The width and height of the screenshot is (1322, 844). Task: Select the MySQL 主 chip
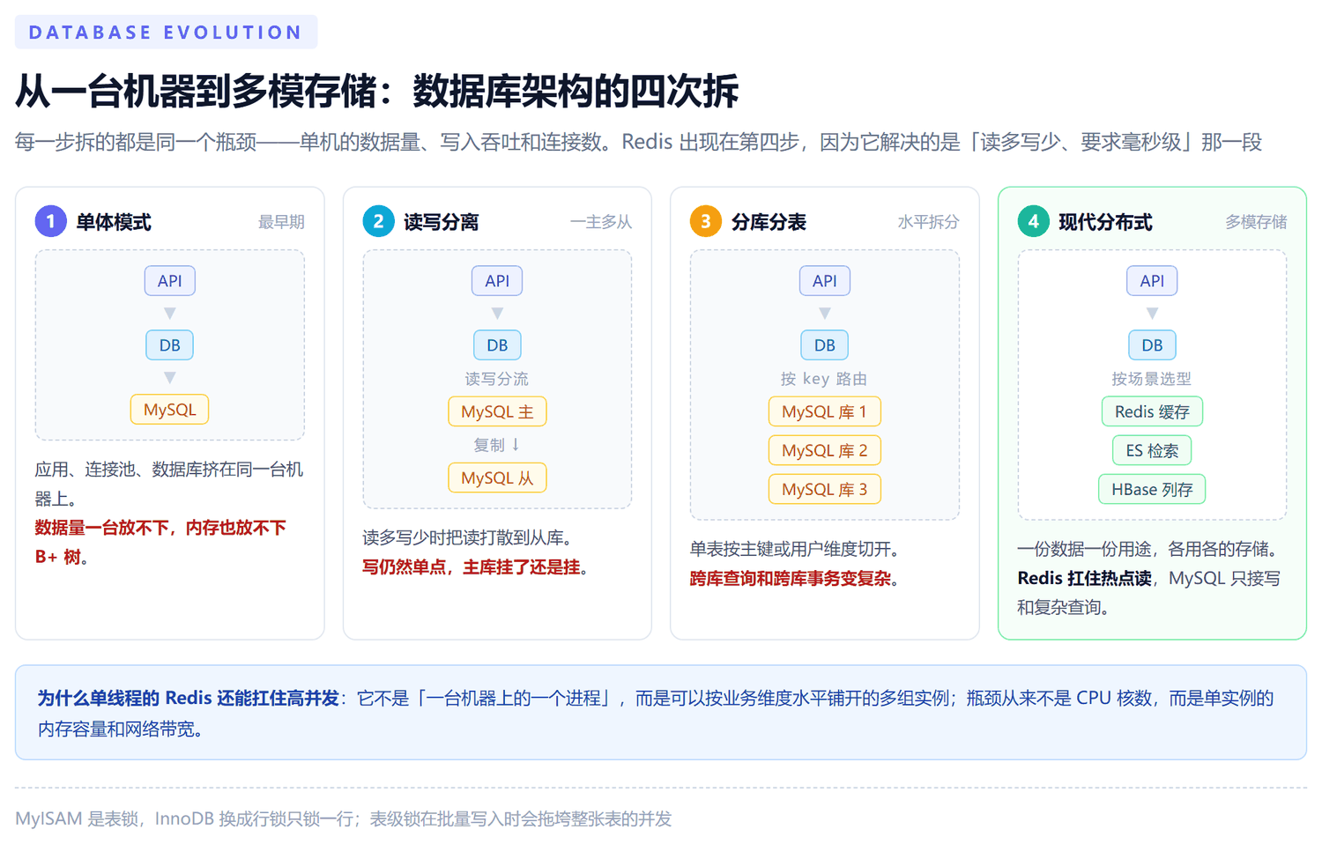click(497, 411)
